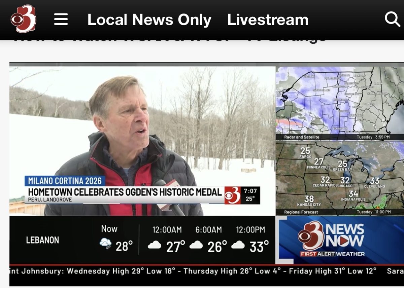Viewport: 404px width, 288px height.
Task: Click the Johnsbury forecast scrolling ticker
Action: pyautogui.click(x=207, y=271)
